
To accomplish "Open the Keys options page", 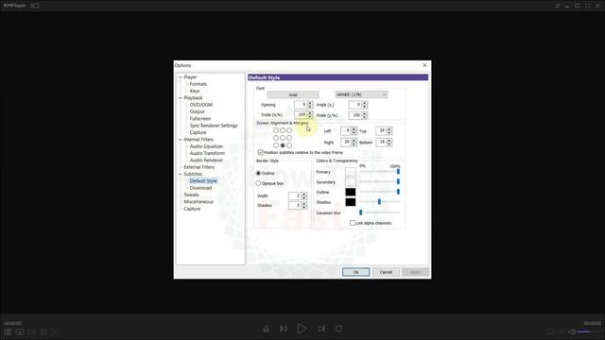I will click(195, 91).
